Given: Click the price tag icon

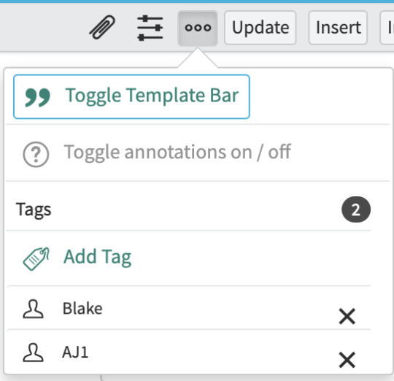Looking at the screenshot, I should pos(36,259).
